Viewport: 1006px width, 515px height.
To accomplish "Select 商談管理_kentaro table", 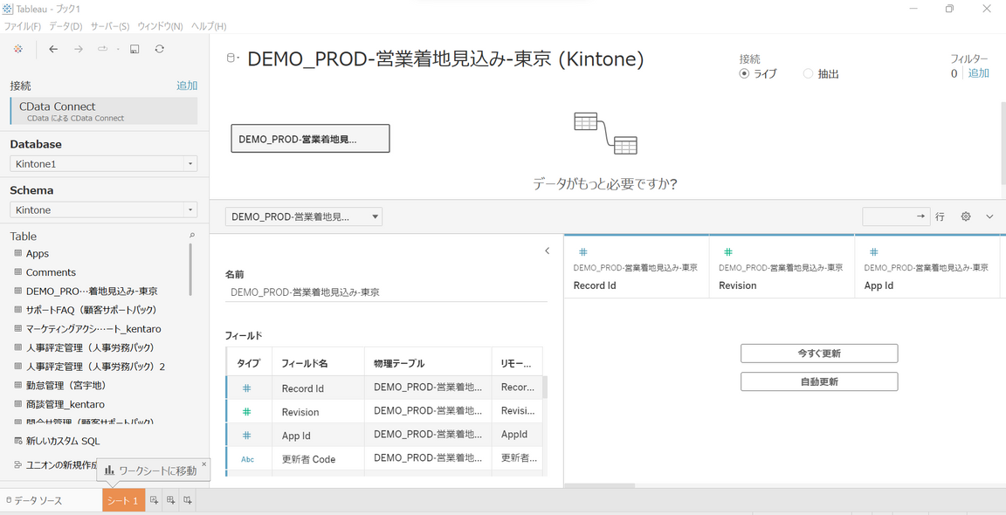I will coord(65,404).
